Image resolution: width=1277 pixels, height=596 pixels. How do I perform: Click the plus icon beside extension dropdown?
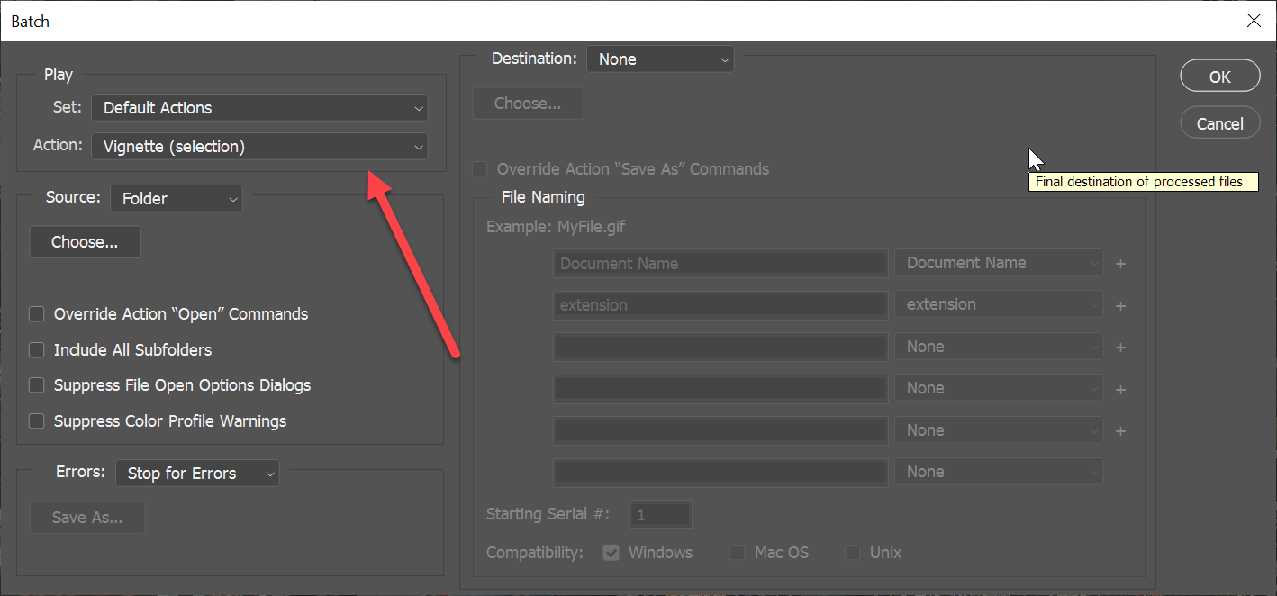pos(1121,306)
